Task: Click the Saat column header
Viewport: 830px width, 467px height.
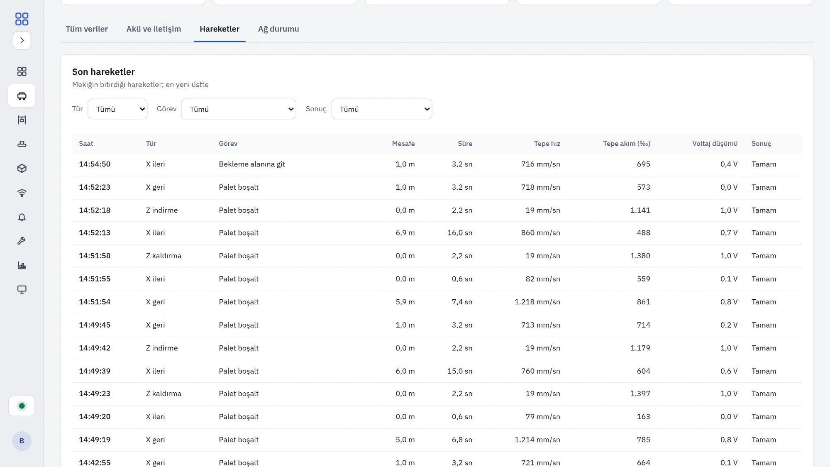Action: coord(86,144)
